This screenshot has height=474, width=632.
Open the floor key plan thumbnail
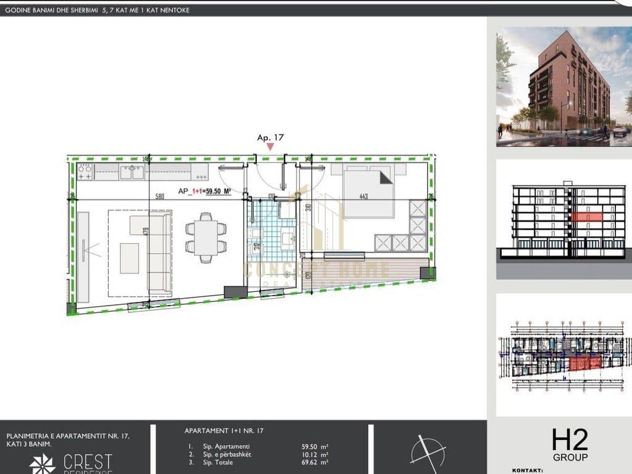(564, 355)
